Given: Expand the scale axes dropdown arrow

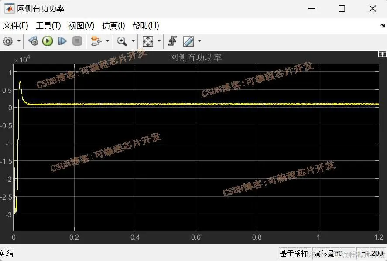Looking at the screenshot, I should [159, 41].
